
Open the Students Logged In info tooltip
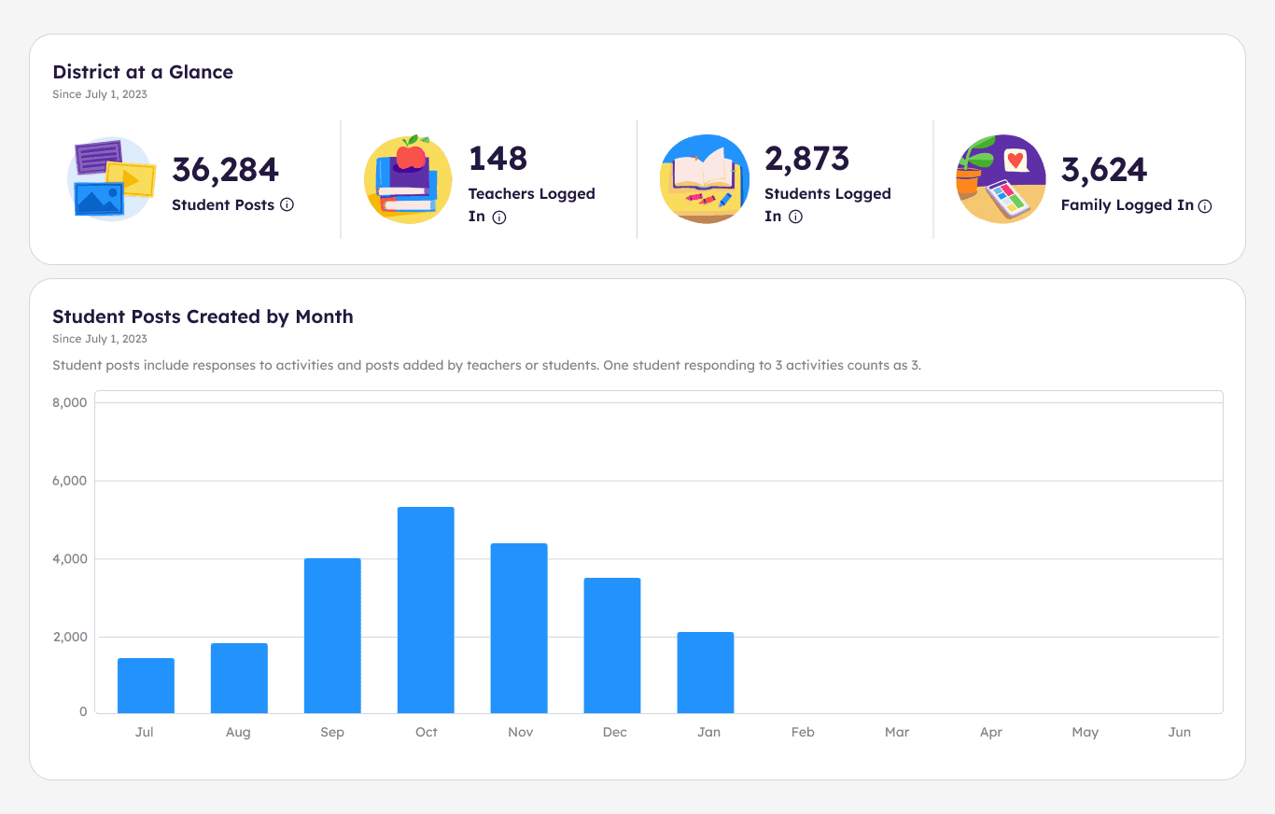point(794,217)
